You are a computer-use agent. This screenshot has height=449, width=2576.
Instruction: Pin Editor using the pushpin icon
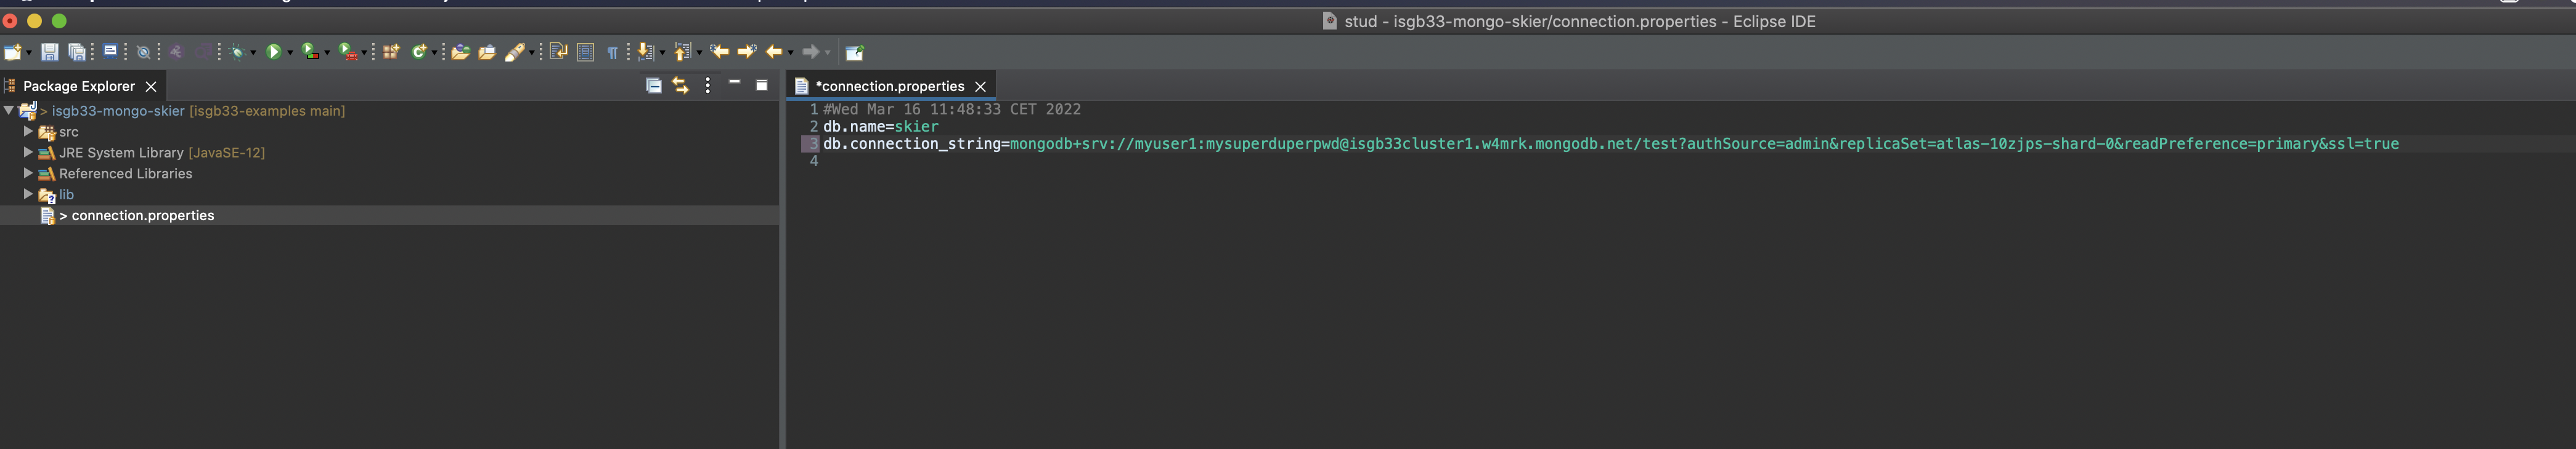pyautogui.click(x=854, y=53)
